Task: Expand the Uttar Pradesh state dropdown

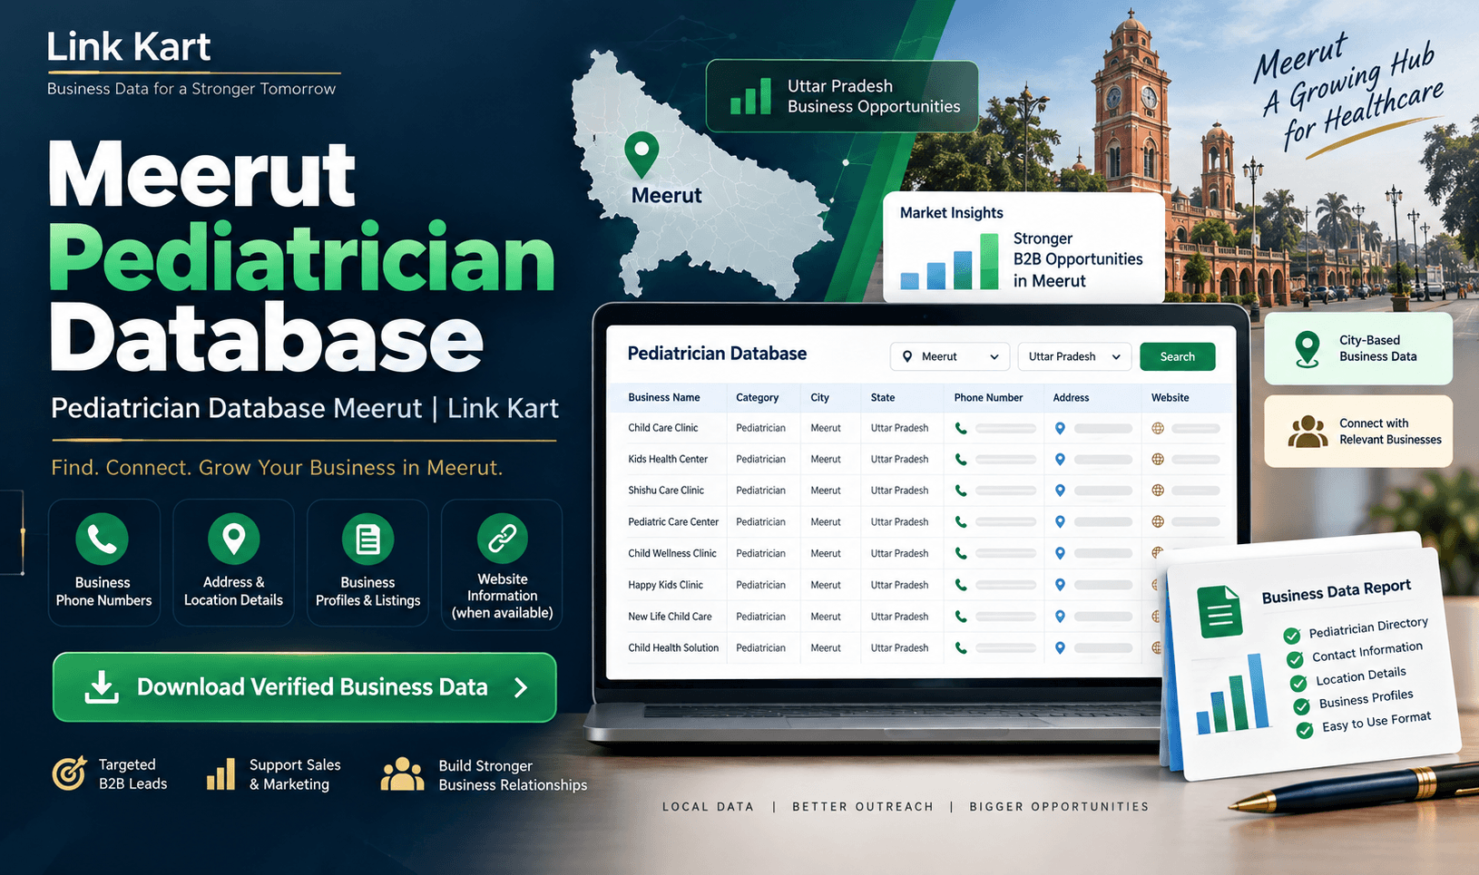Action: (x=1074, y=356)
